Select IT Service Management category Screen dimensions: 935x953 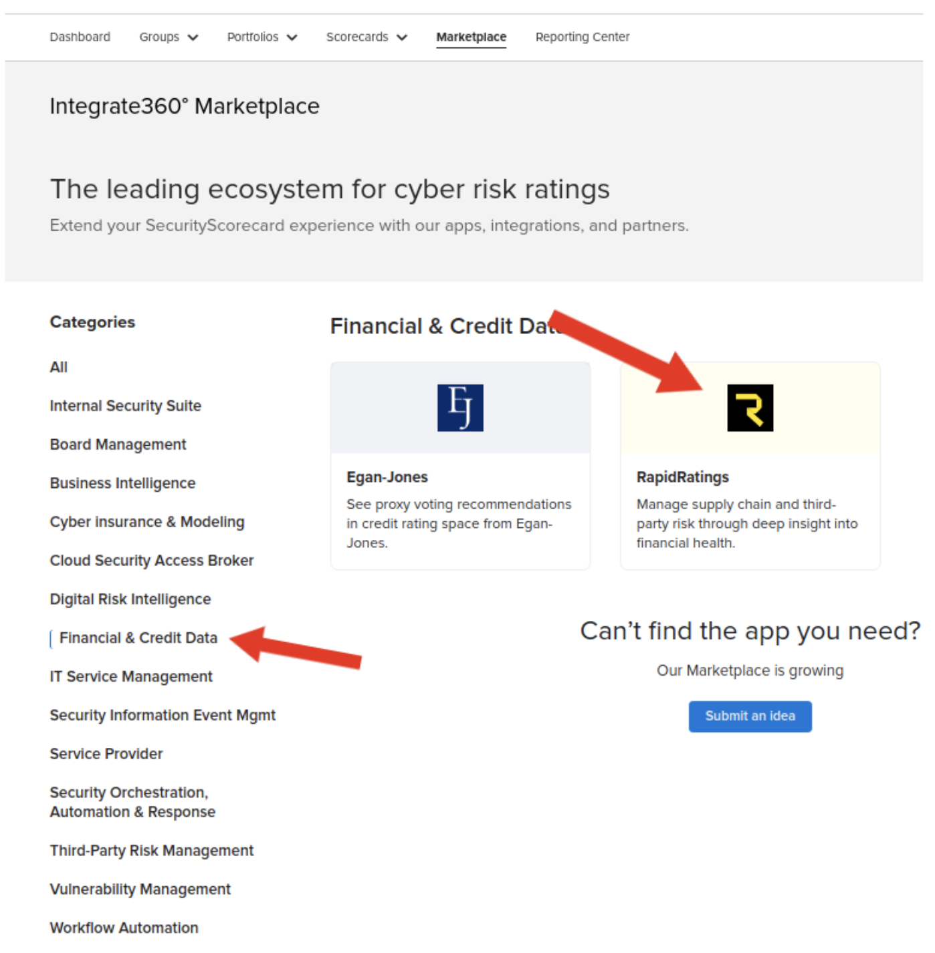click(131, 677)
